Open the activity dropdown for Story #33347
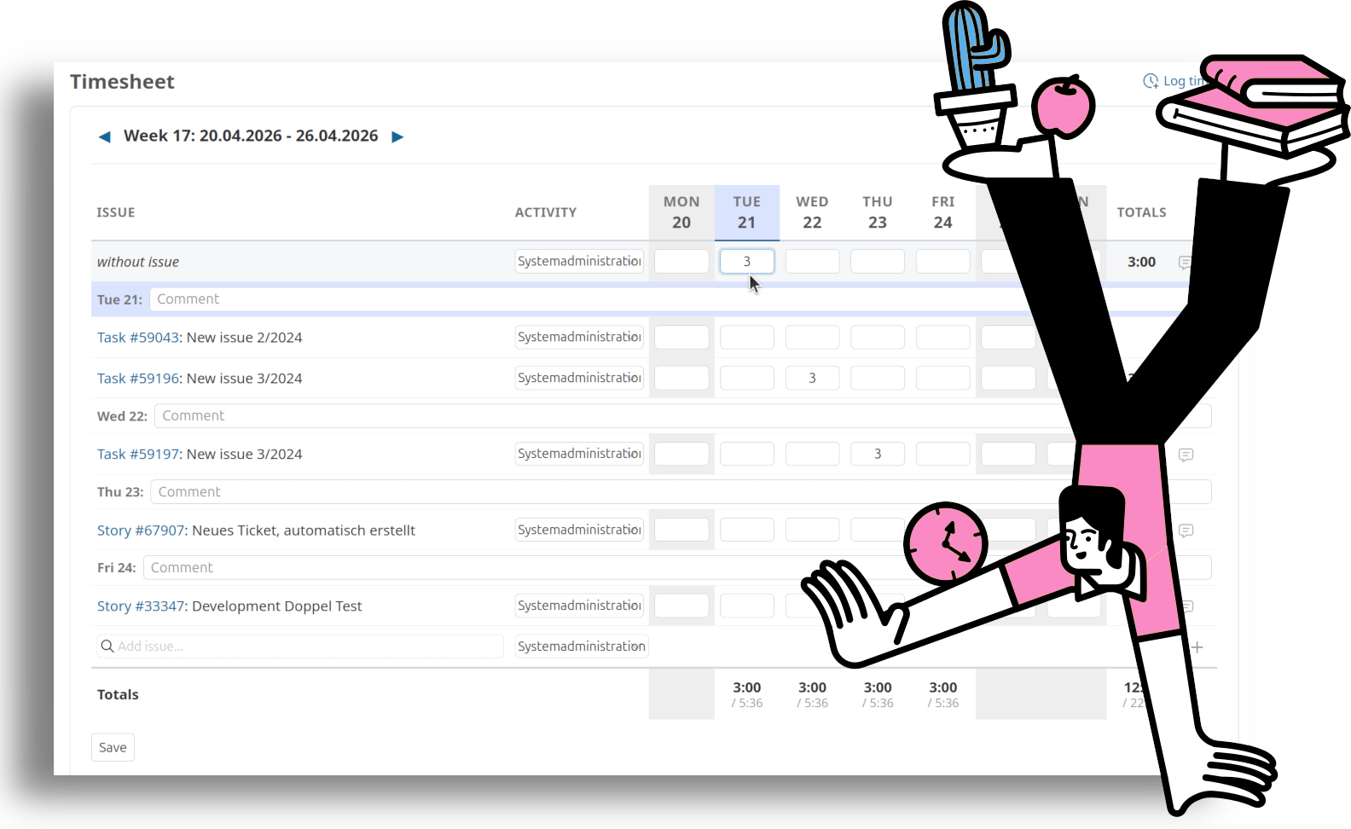This screenshot has height=829, width=1351. [579, 606]
